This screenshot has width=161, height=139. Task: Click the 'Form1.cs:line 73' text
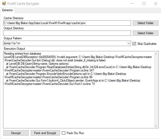[x=85, y=84]
